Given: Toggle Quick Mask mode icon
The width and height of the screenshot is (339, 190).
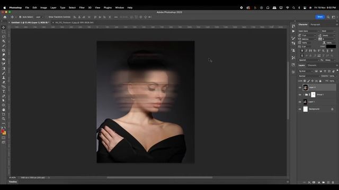Looking at the screenshot, I should [x=4, y=138].
